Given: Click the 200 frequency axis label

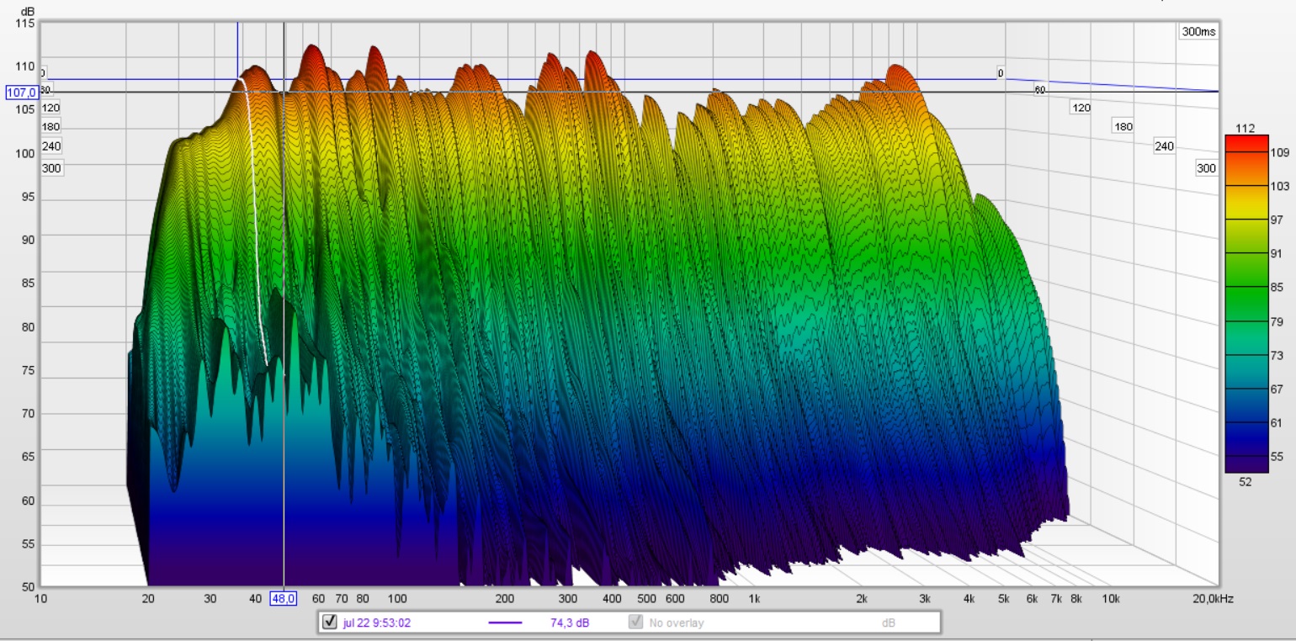Looking at the screenshot, I should [x=504, y=599].
